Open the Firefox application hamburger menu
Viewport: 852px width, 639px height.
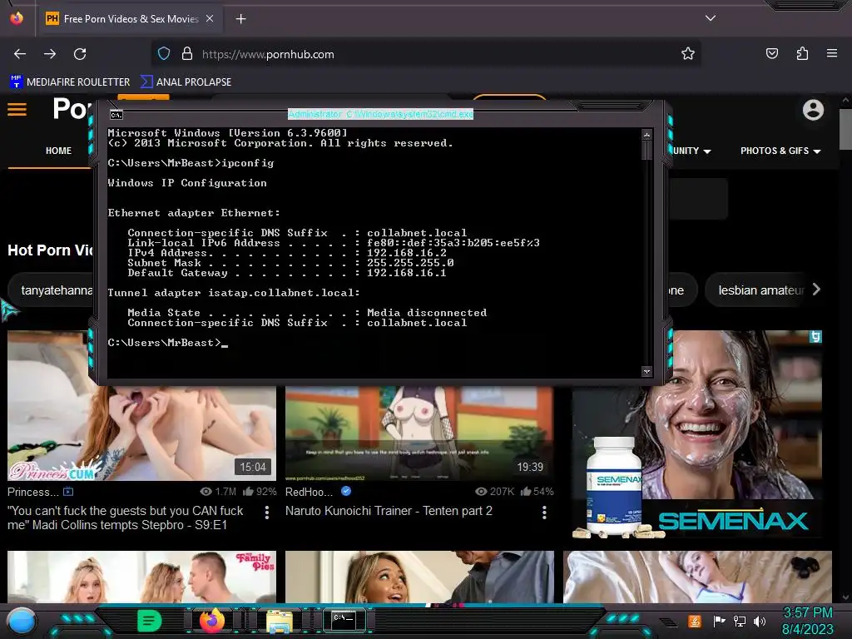tap(832, 53)
